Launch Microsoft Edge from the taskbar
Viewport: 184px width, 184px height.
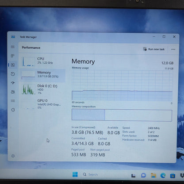163,176
